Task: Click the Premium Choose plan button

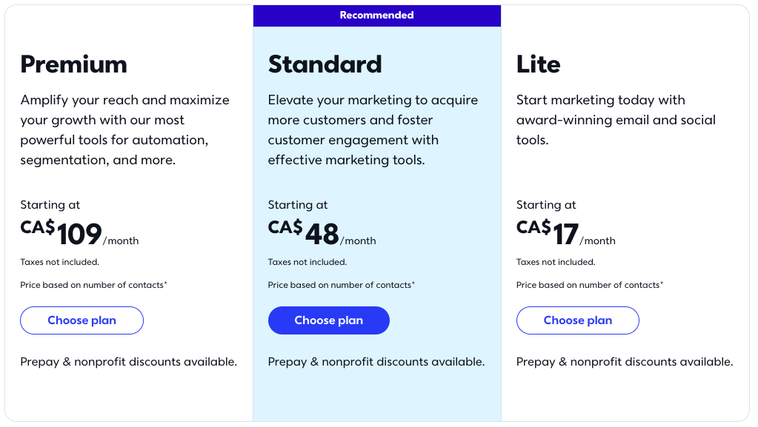Action: (82, 320)
